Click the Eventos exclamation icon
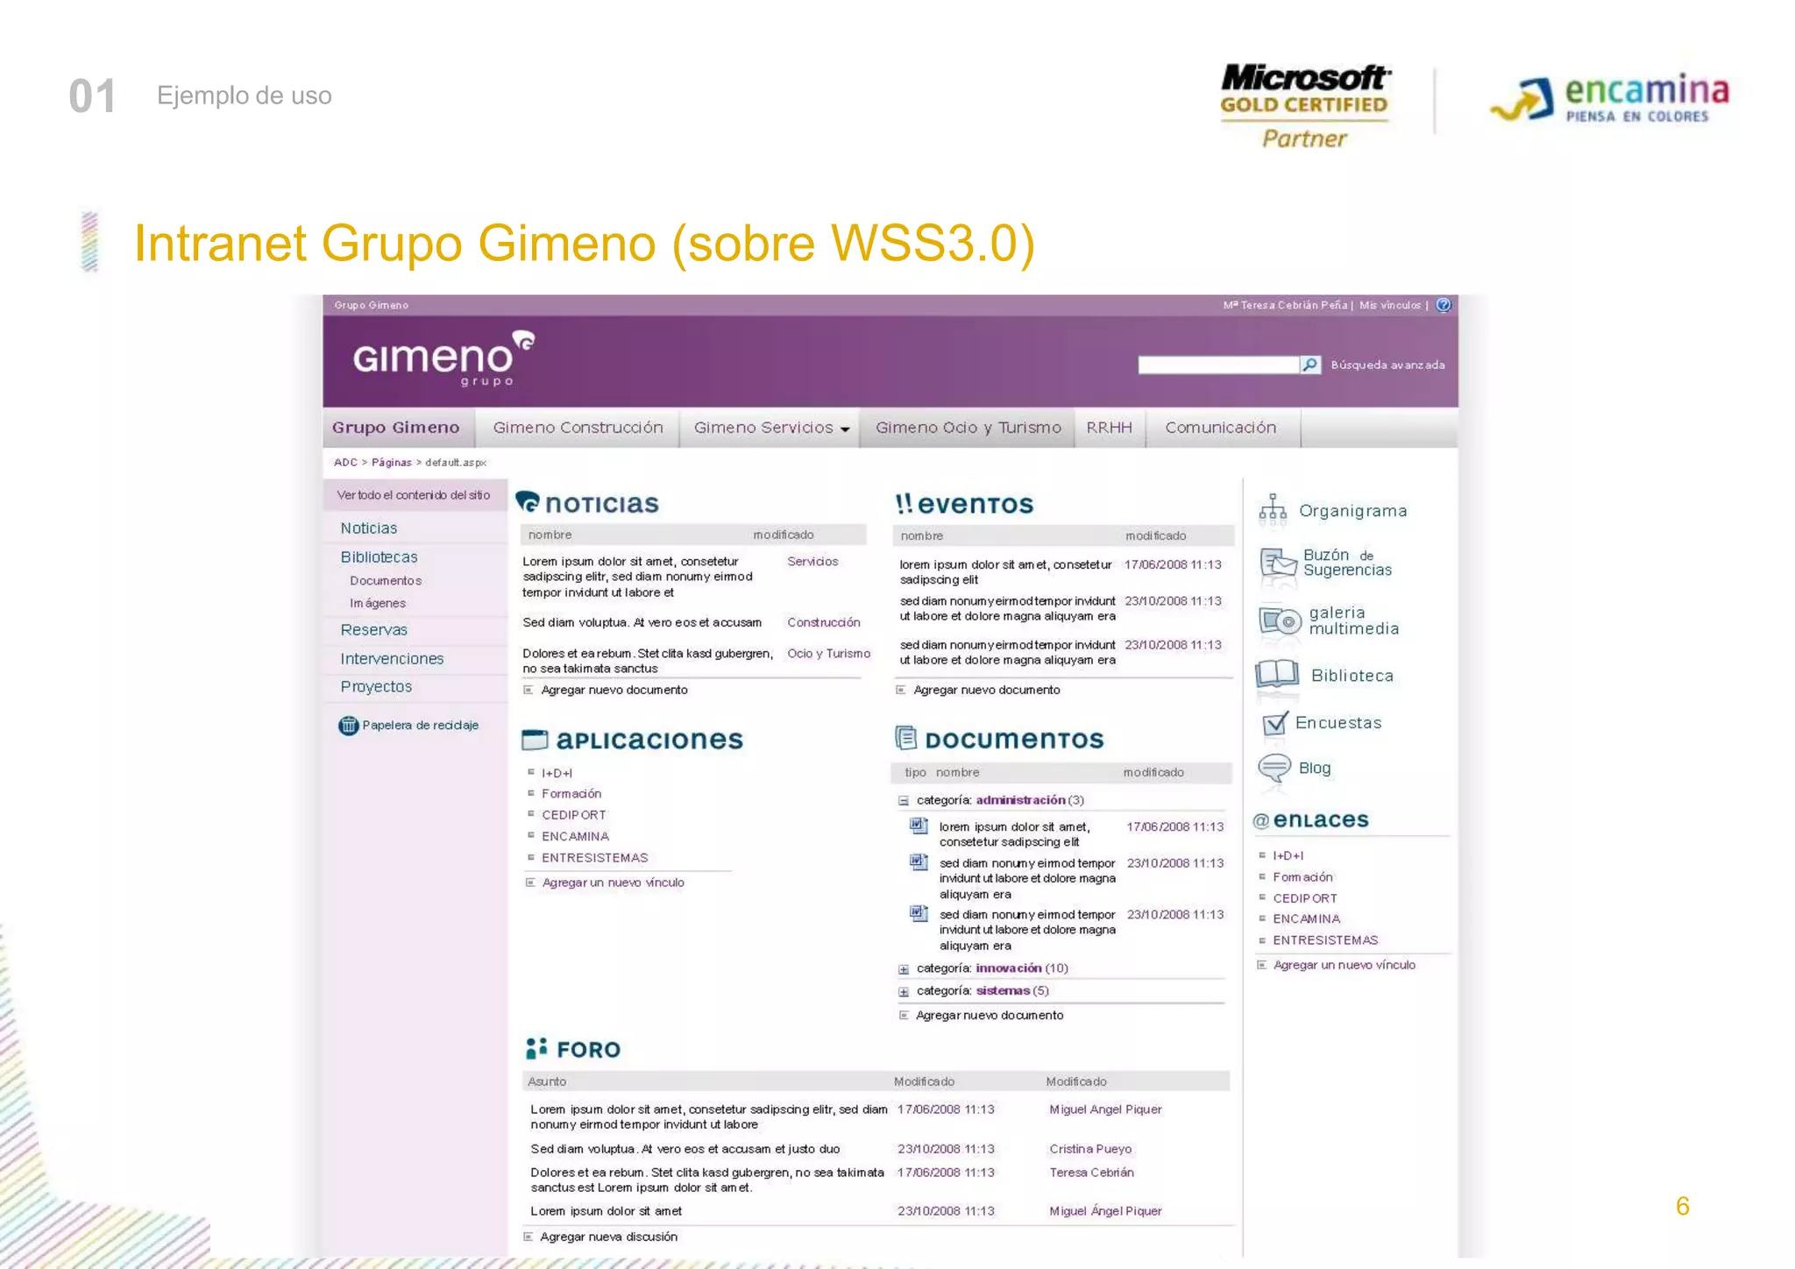 click(904, 503)
